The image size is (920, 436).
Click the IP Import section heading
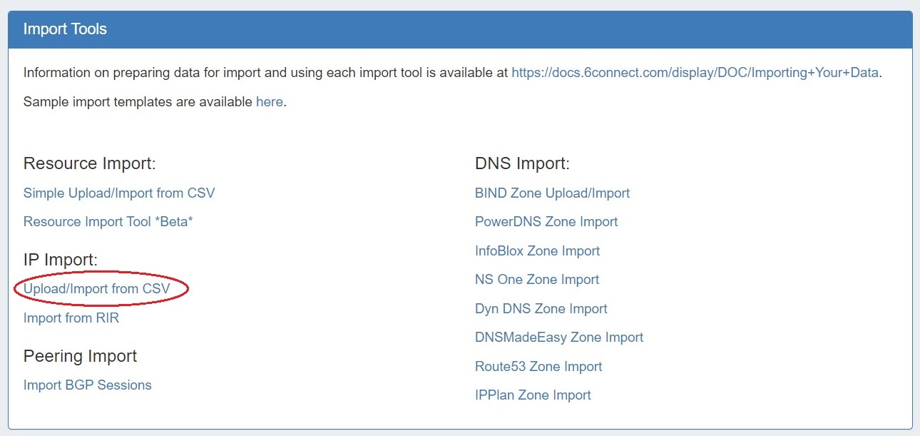tap(61, 260)
